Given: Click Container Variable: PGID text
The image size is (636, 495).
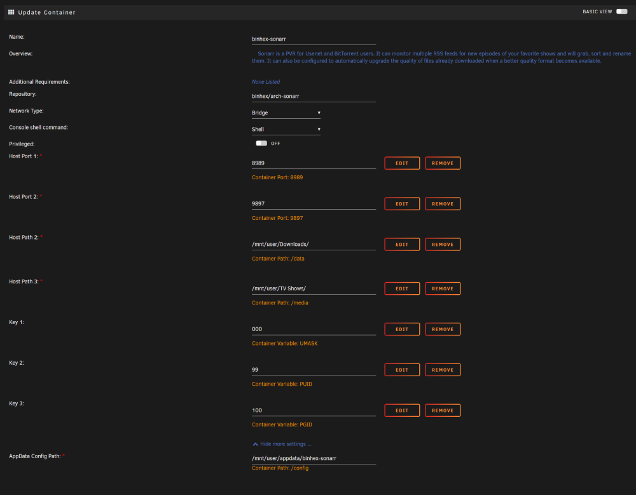Looking at the screenshot, I should coord(282,424).
